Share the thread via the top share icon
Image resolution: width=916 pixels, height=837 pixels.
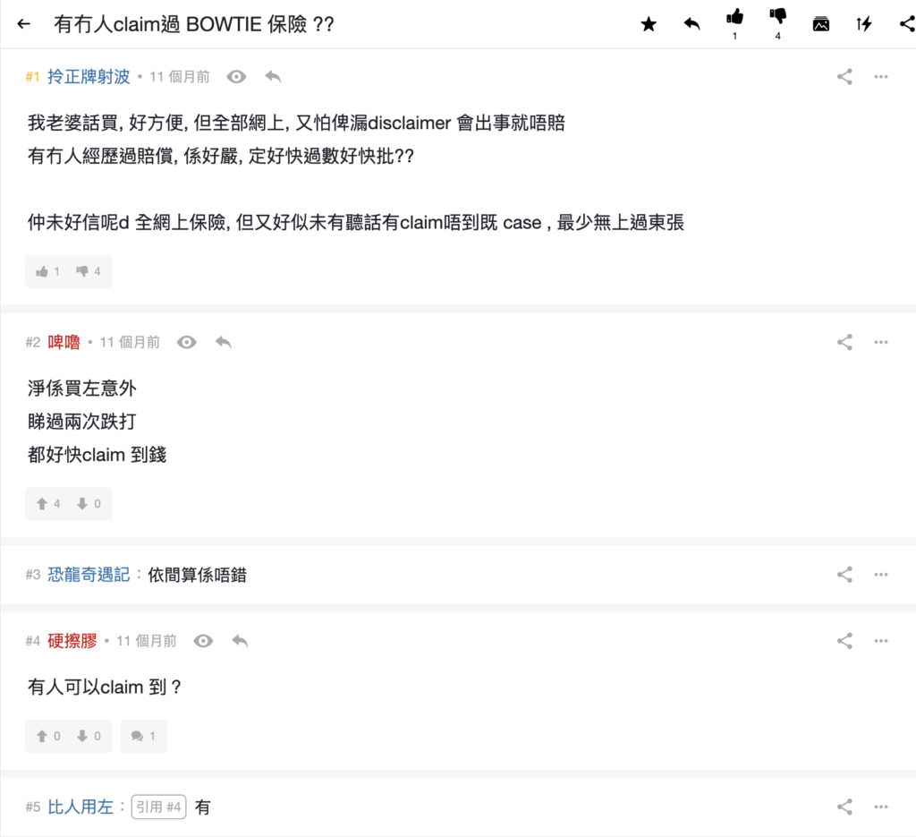906,24
